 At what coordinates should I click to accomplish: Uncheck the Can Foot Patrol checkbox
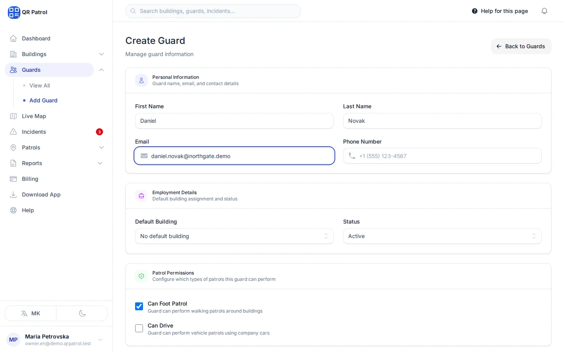[139, 306]
